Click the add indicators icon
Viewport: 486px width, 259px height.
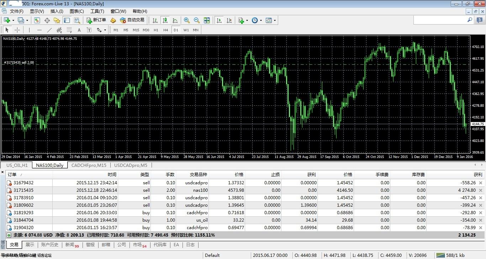click(241, 20)
